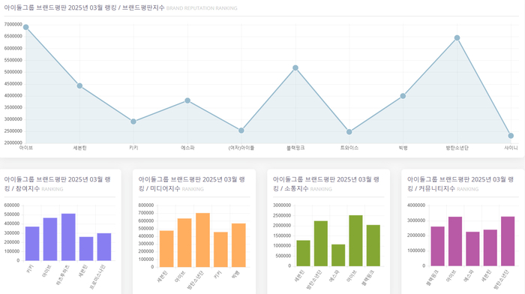Screen dimensions: 525x294
Task: Select the magenta 세븐틴 bar in 커뮤니티지수 chart
Action: point(490,247)
